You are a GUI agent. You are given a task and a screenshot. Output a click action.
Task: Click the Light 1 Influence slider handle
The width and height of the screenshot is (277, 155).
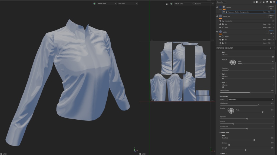(x=273, y=57)
